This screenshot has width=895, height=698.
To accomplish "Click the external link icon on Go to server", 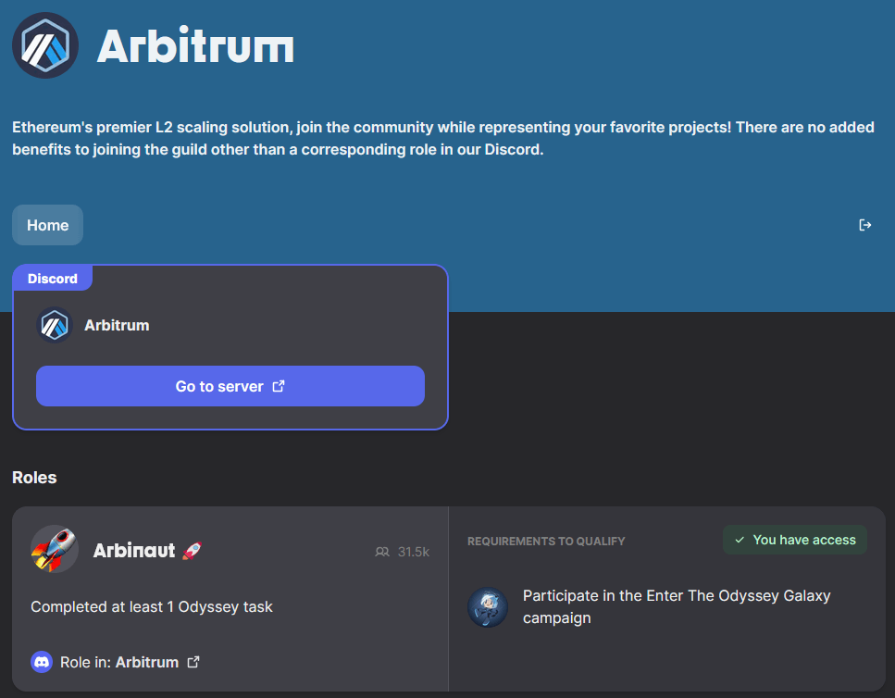I will [279, 386].
